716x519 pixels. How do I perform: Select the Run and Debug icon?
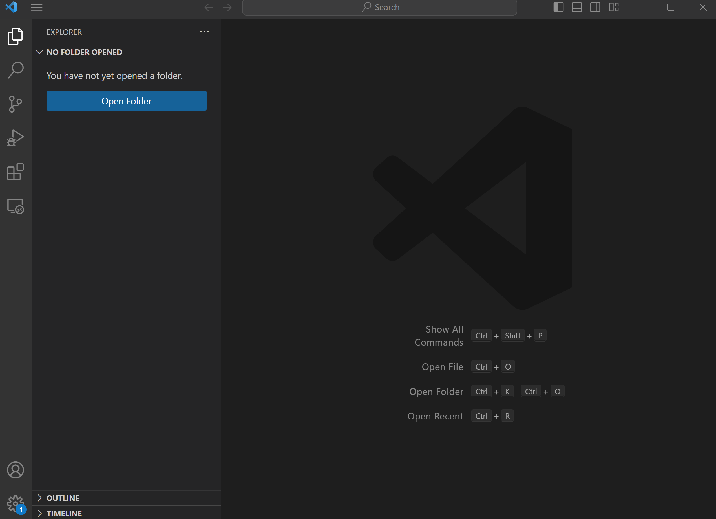coord(15,138)
